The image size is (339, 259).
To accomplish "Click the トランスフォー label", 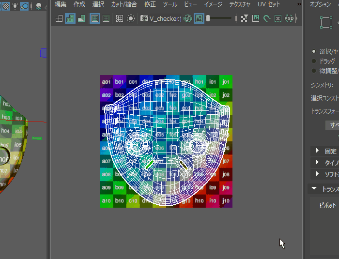I will tap(325, 111).
